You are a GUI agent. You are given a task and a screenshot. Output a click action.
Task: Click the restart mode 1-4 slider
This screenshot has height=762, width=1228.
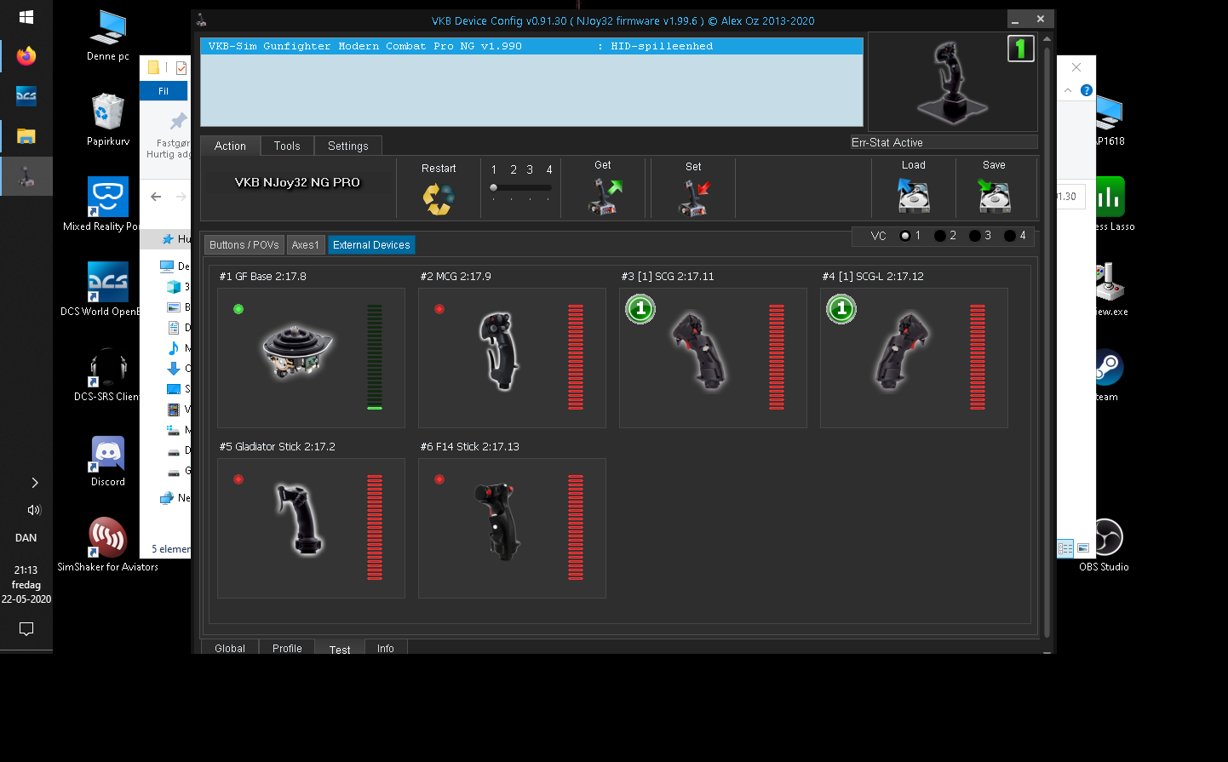pyautogui.click(x=520, y=188)
